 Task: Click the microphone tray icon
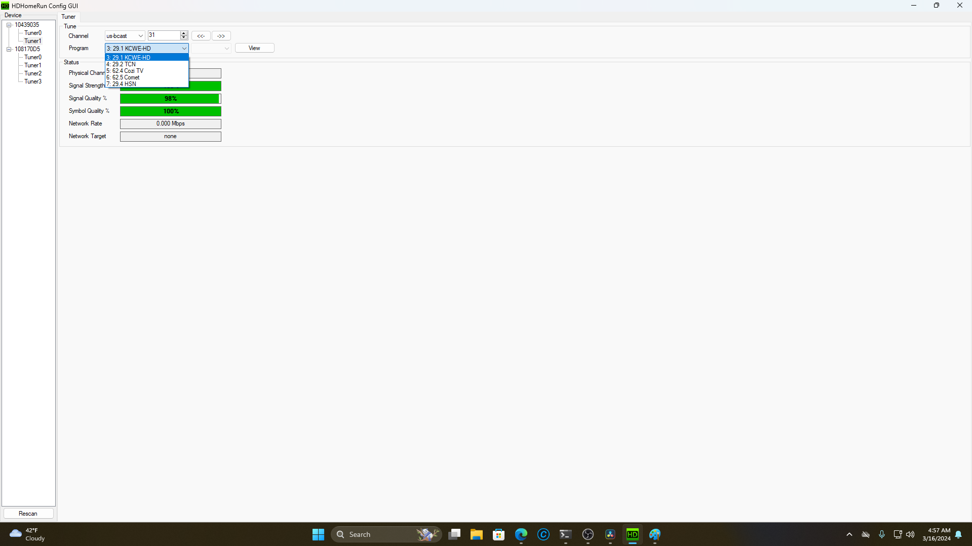pos(882,534)
